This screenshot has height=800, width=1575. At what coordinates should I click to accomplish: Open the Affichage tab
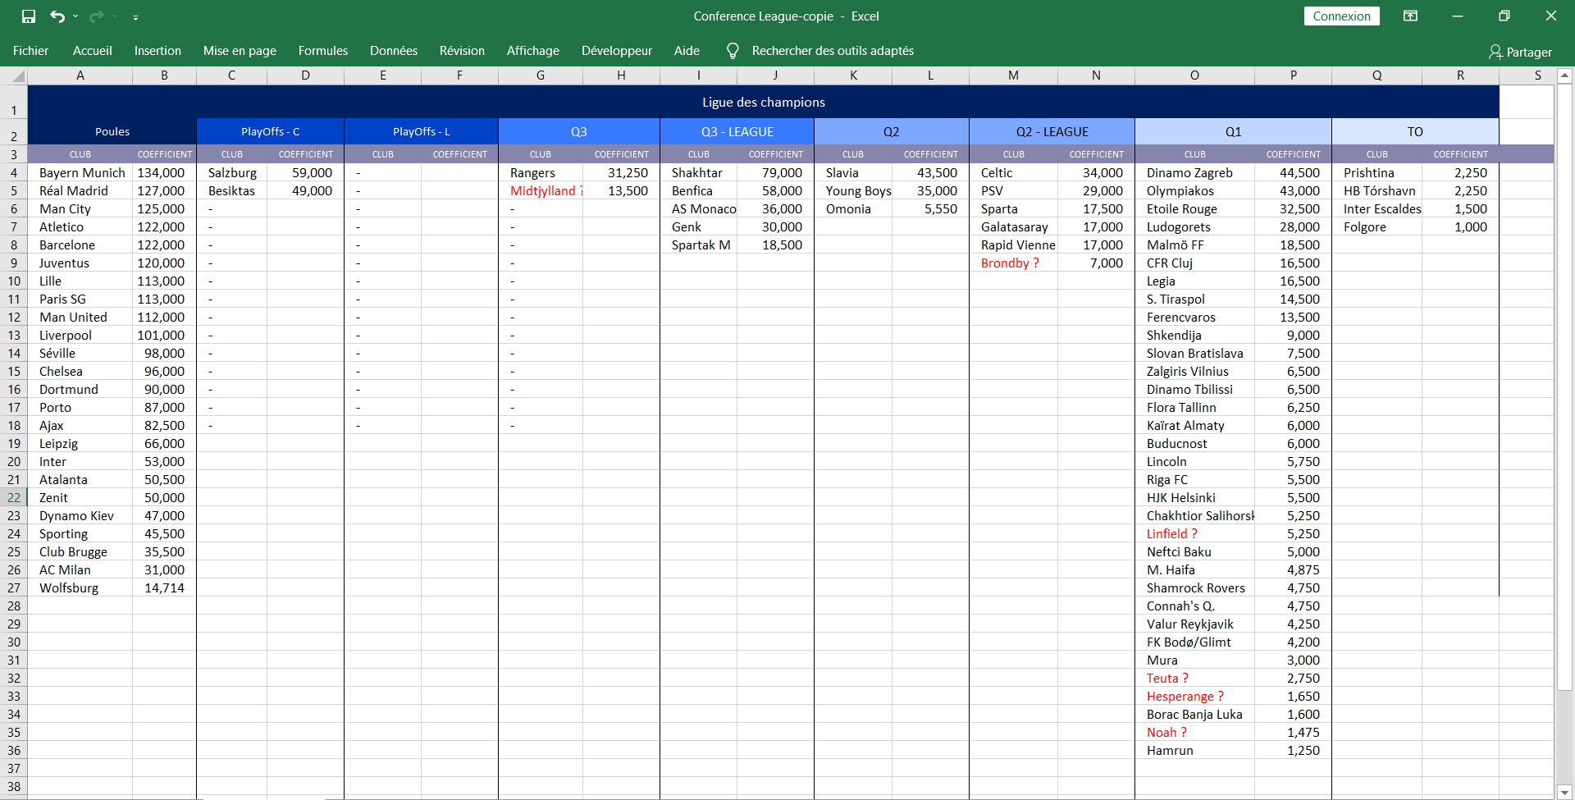(x=533, y=51)
